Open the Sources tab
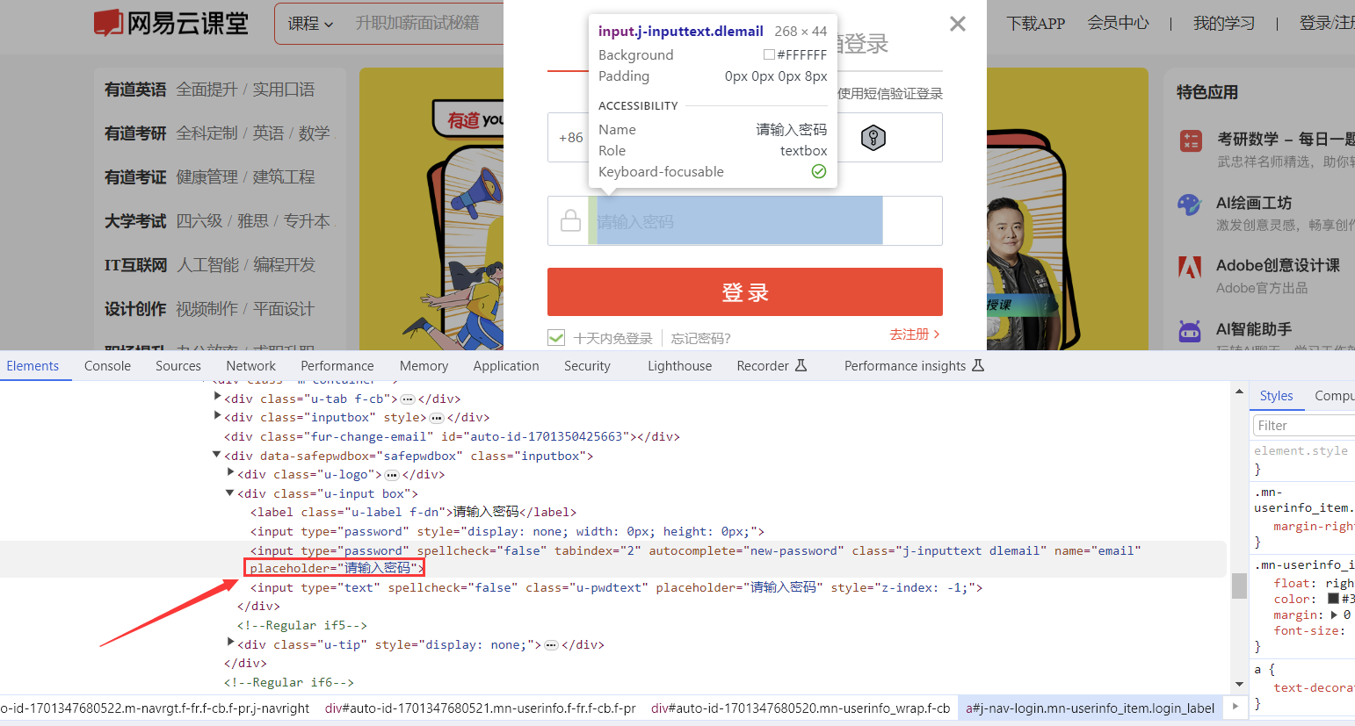The width and height of the screenshot is (1355, 726). click(x=178, y=365)
